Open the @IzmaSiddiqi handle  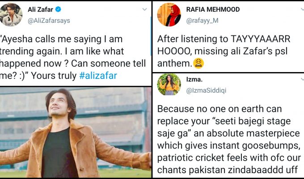(206, 90)
